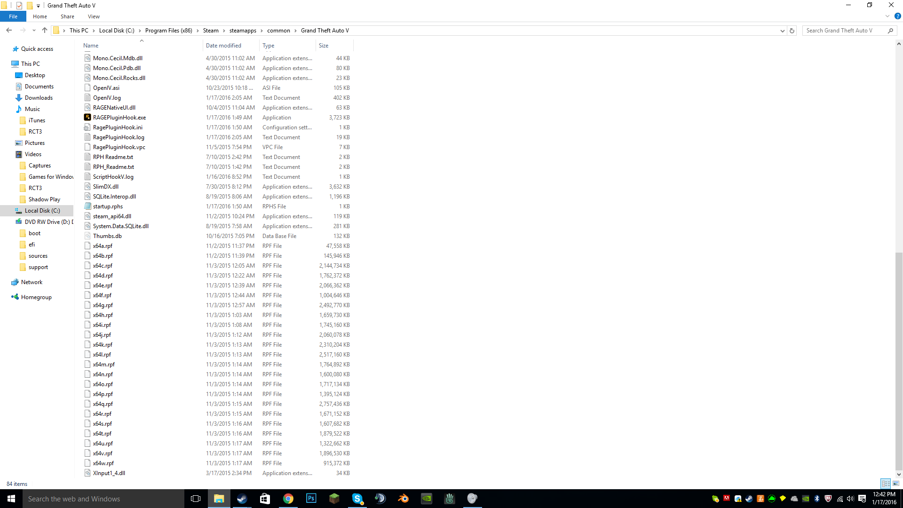Select Downloads in the navigation pane
This screenshot has height=508, width=903.
coord(39,98)
